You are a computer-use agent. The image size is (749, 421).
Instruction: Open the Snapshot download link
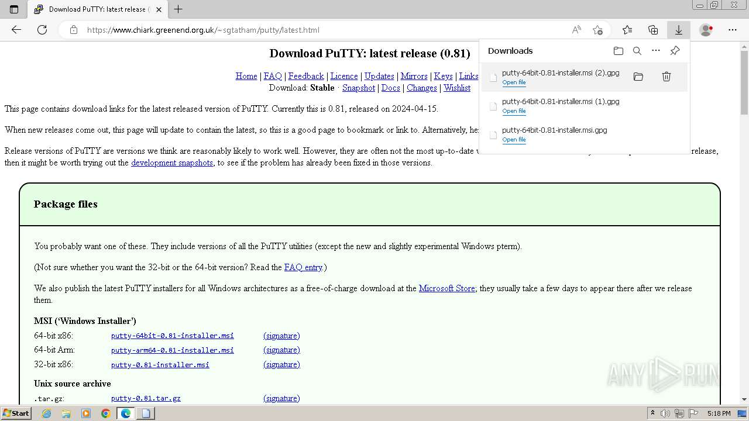pyautogui.click(x=359, y=88)
